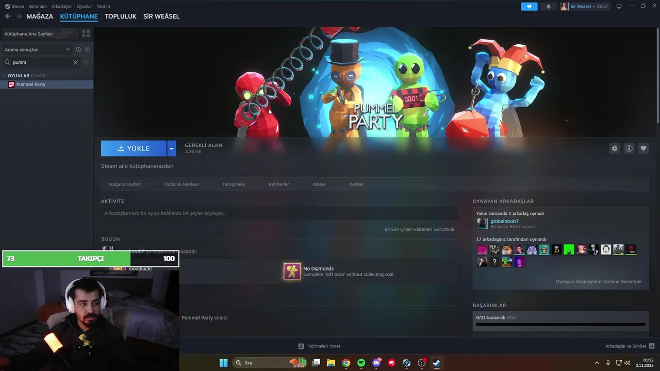Screen dimensions: 660x371
Task: Open the Rehberler link
Action: click(278, 184)
